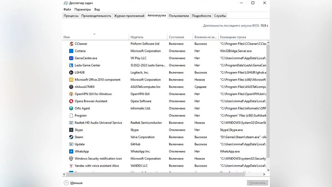This screenshot has width=332, height=187.
Task: Click the LGHUB Logitech icon
Action: (x=71, y=73)
